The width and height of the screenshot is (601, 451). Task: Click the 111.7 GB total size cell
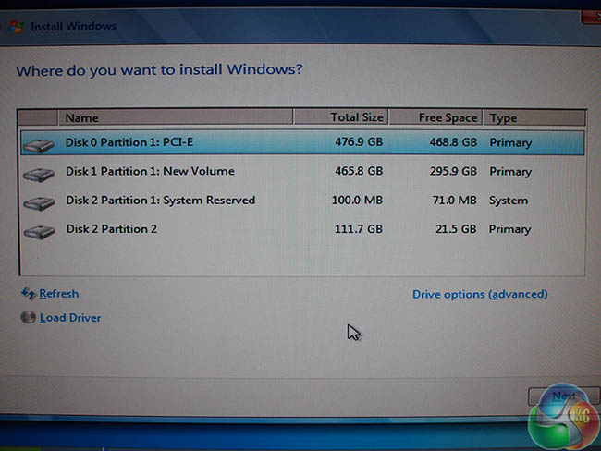[359, 229]
